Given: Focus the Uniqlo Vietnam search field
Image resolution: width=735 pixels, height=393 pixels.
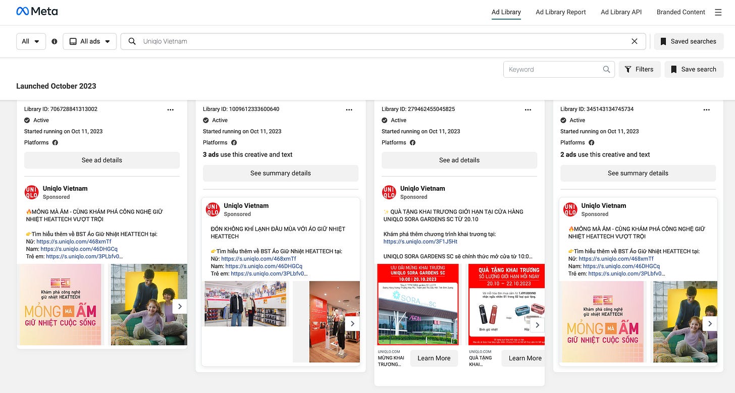Looking at the screenshot, I should [x=384, y=41].
